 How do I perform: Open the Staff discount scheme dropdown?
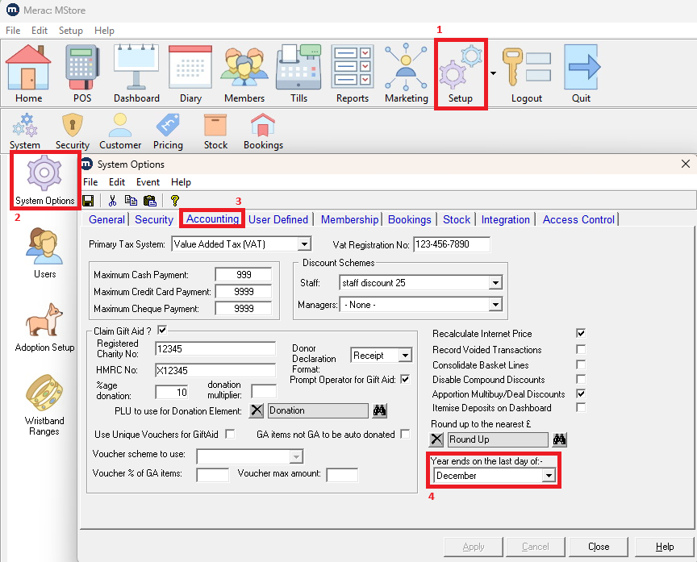[495, 283]
